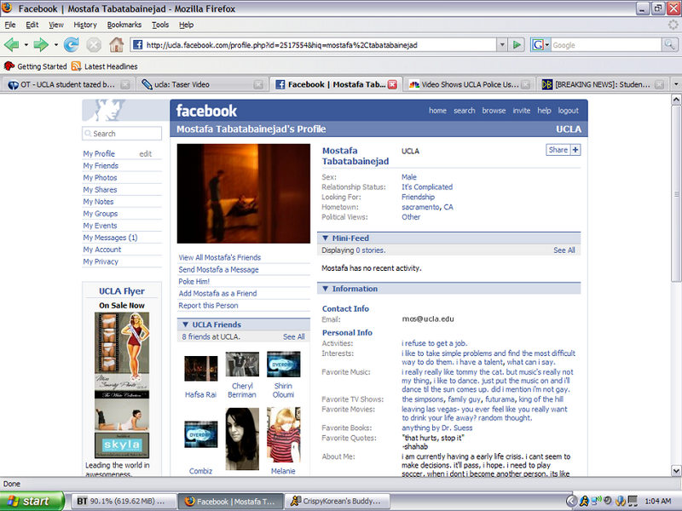
Task: Open 'My Privacy' sidebar link
Action: click(x=101, y=261)
